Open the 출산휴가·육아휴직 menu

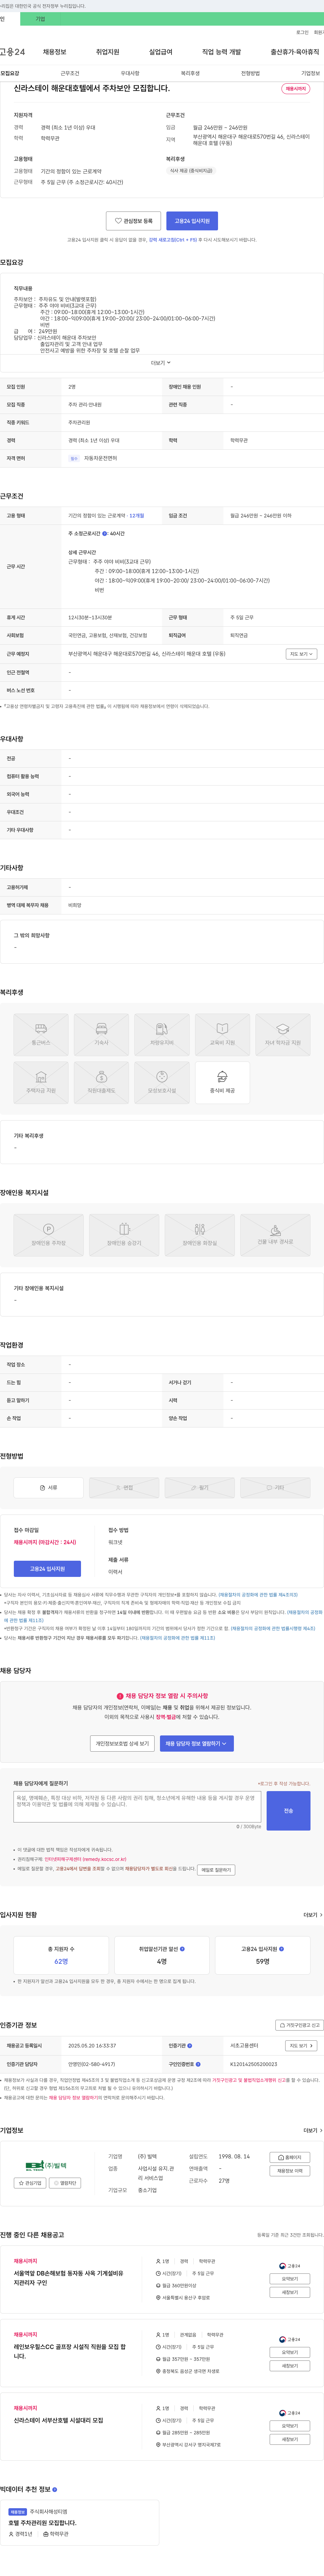295,52
